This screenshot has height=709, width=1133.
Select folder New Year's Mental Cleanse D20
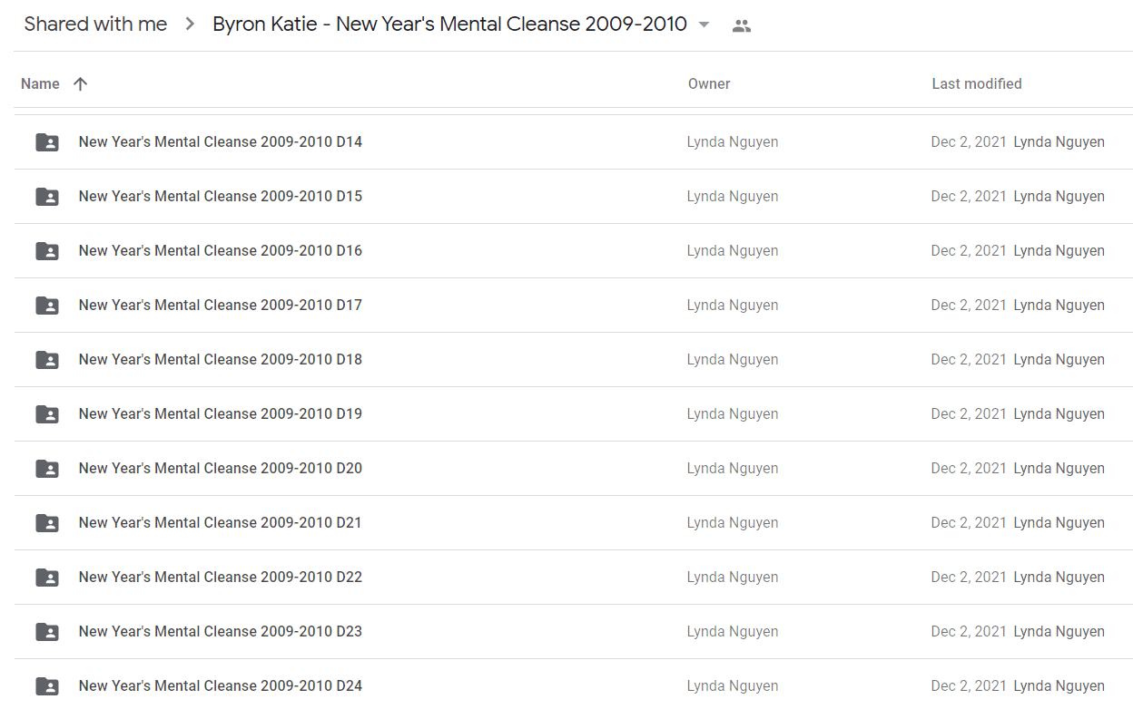tap(221, 468)
